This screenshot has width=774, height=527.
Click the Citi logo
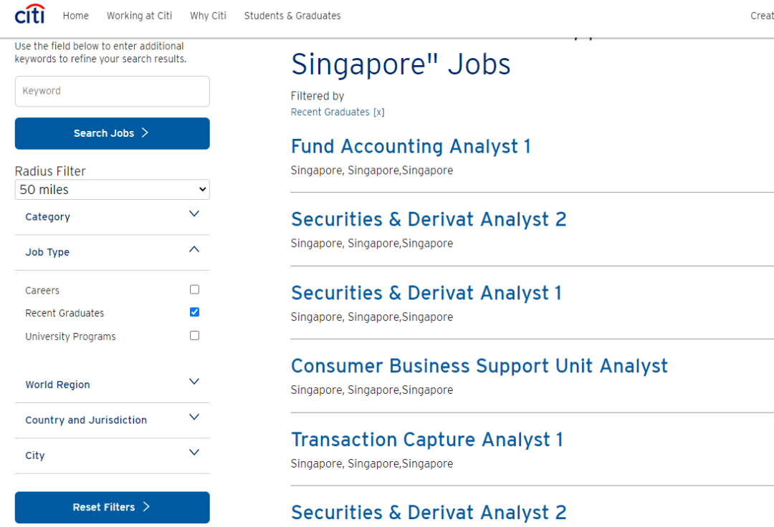click(x=29, y=14)
